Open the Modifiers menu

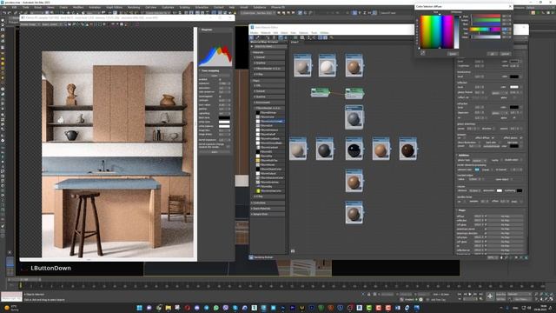point(78,7)
